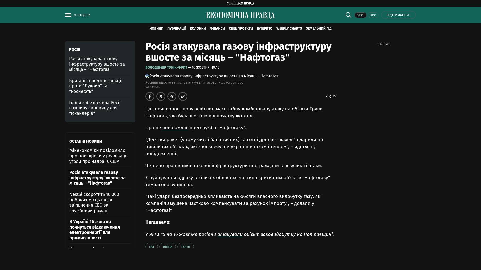Share article on Facebook
This screenshot has height=270, width=481.
[150, 96]
